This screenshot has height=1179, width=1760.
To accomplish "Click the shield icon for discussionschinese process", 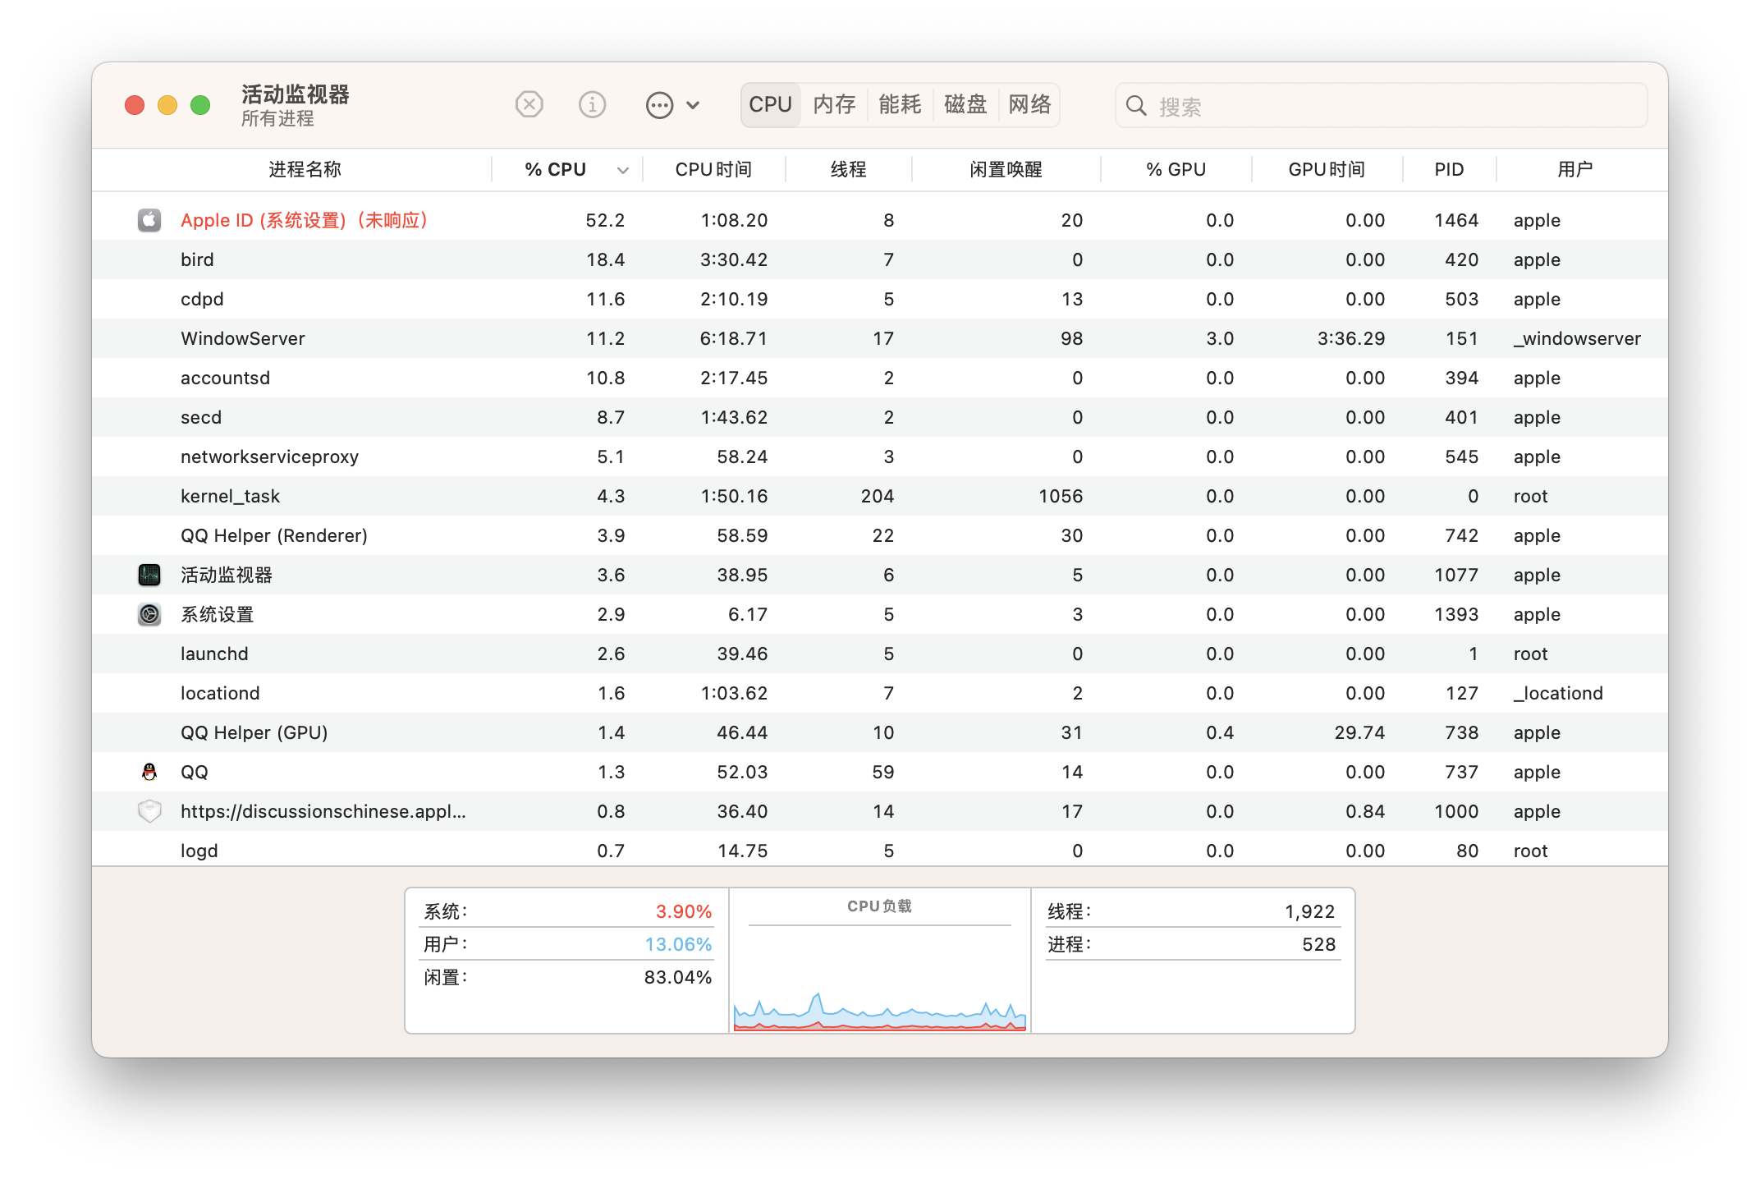I will [x=149, y=811].
